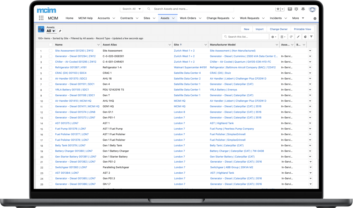Expand the Work Orders tab chevron
The image size is (353, 208).
pyautogui.click(x=200, y=18)
